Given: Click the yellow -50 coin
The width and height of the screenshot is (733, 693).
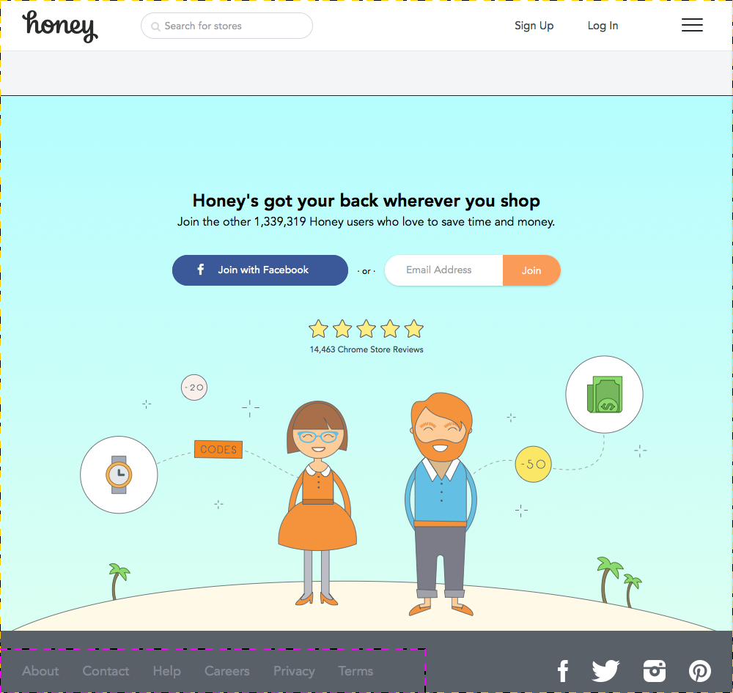Looking at the screenshot, I should (534, 464).
